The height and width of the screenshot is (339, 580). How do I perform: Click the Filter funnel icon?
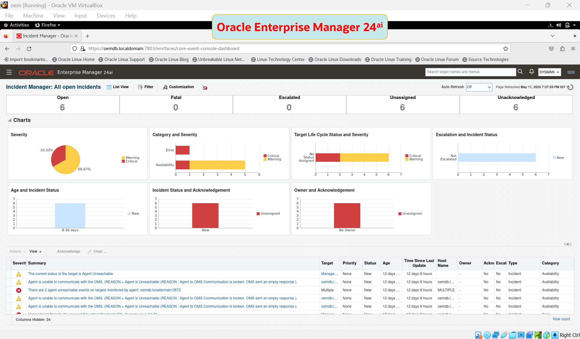point(140,87)
